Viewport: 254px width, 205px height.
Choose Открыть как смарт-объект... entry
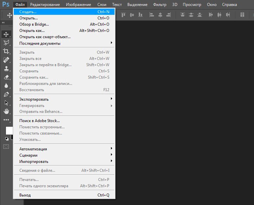(64, 37)
